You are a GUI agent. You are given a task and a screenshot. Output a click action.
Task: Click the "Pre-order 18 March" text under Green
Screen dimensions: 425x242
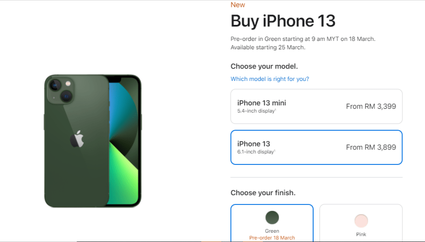[x=272, y=238]
